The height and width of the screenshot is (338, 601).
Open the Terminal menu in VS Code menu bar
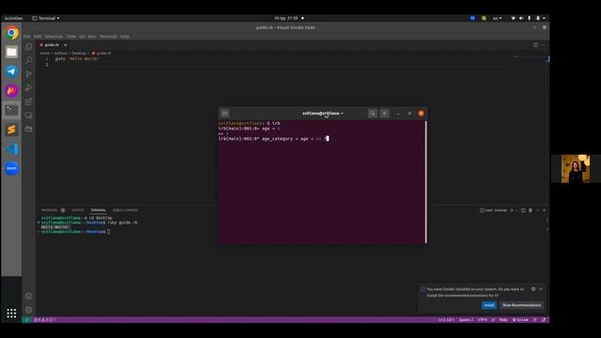point(108,37)
